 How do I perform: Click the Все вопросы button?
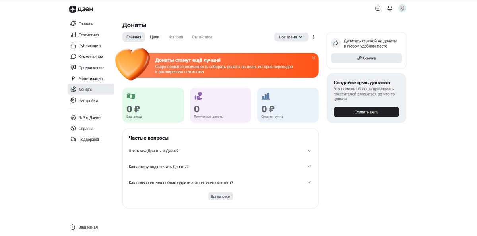(221, 196)
